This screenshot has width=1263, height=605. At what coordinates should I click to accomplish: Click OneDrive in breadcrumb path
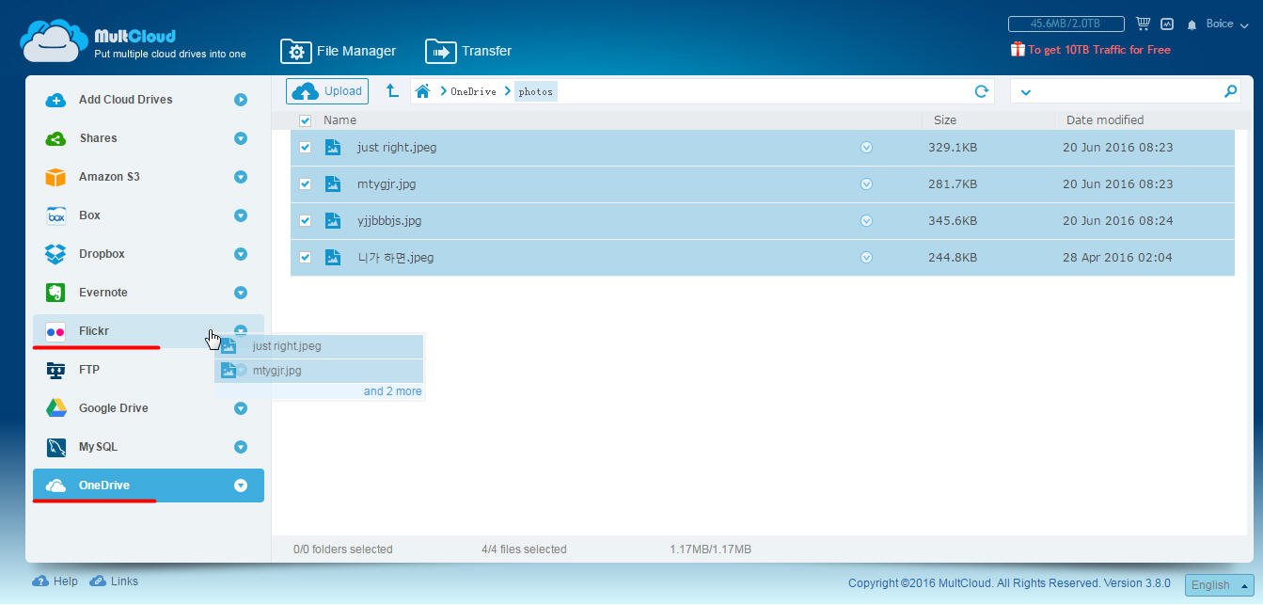473,91
